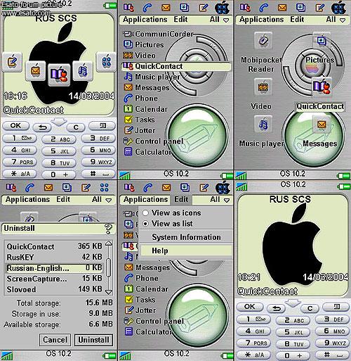Image resolution: width=351 pixels, height=361 pixels.
Task: Choose System Information from the Edit menu
Action: point(186,237)
